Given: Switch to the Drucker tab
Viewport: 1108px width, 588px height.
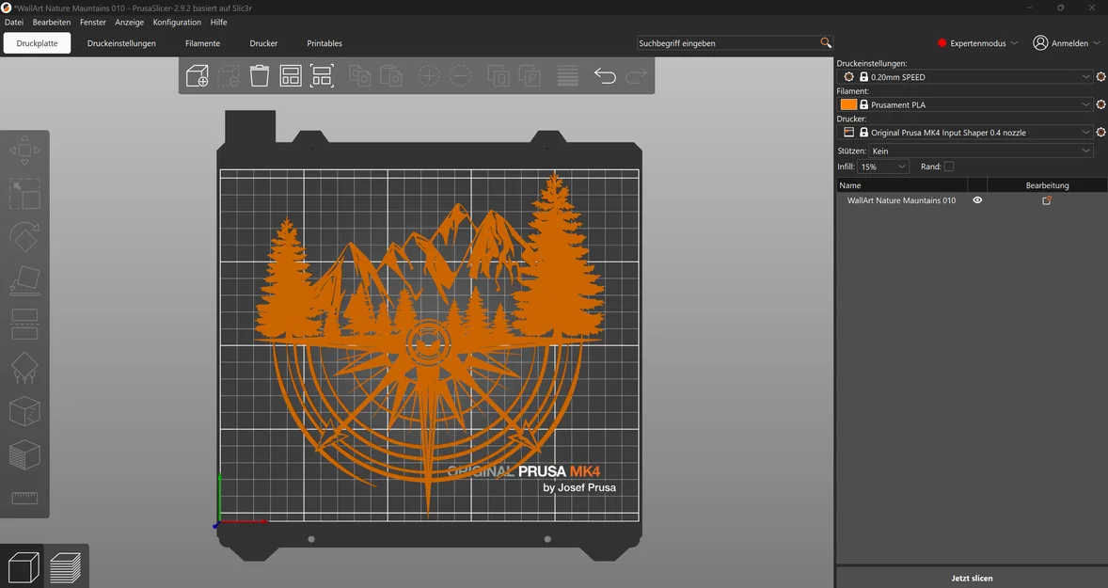Looking at the screenshot, I should (263, 43).
